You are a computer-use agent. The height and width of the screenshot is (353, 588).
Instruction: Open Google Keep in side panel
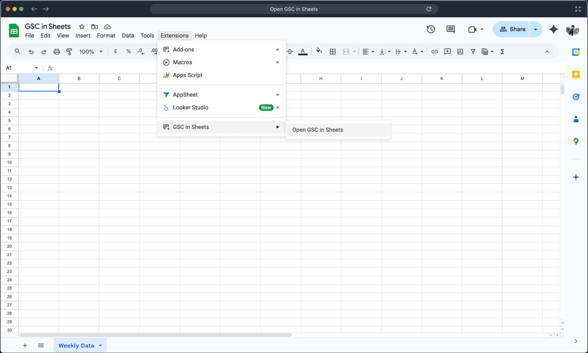576,75
